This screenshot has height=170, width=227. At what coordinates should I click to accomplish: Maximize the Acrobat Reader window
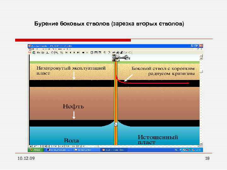point(197,46)
